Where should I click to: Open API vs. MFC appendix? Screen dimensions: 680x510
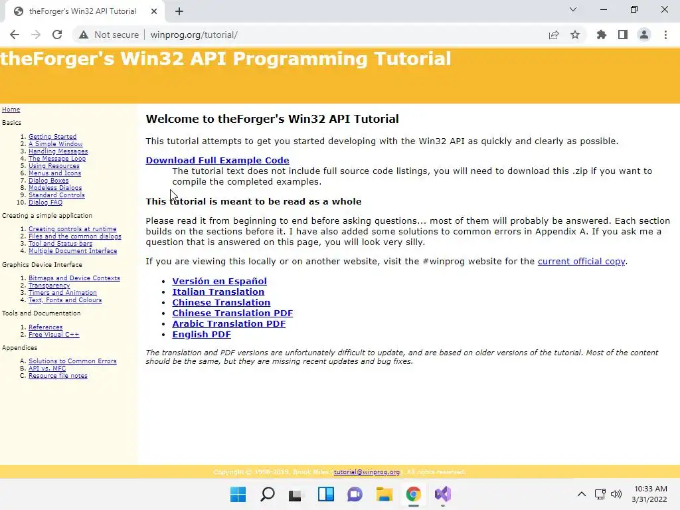tap(47, 368)
